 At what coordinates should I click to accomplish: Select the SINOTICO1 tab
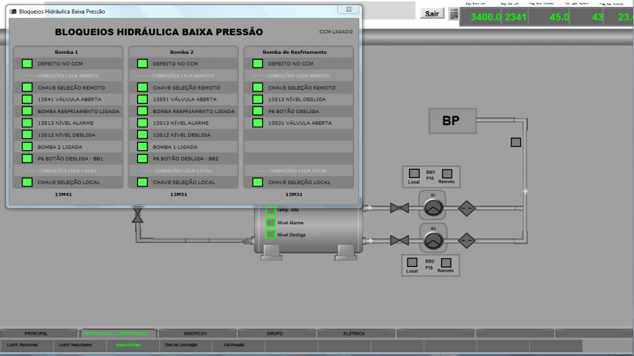click(196, 333)
